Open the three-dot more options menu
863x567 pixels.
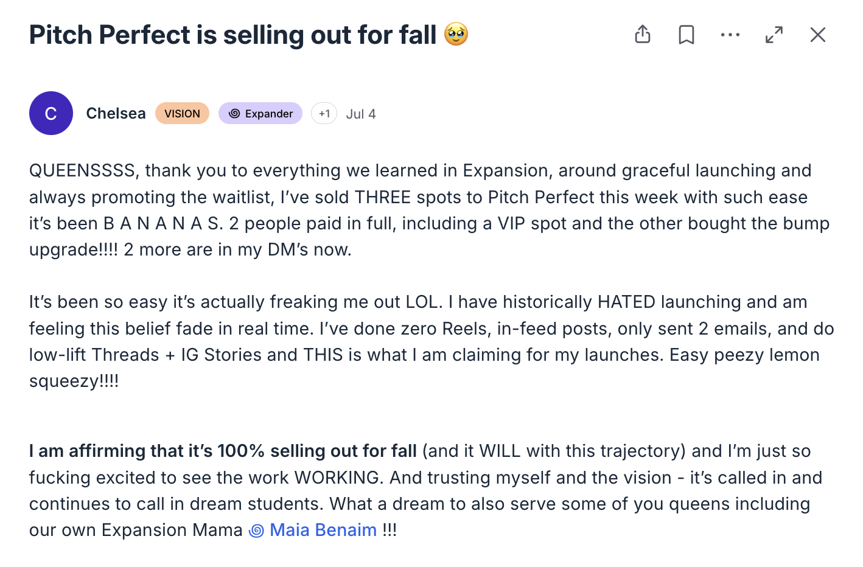(730, 35)
